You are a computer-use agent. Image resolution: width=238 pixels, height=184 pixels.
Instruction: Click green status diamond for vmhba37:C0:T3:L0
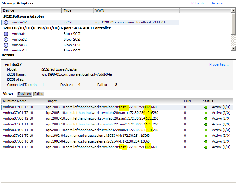pos(206,107)
